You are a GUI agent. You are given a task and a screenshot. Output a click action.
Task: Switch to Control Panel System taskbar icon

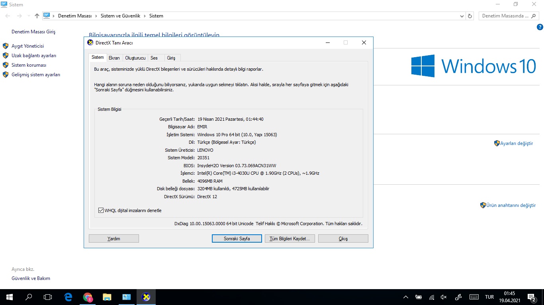pyautogui.click(x=127, y=297)
